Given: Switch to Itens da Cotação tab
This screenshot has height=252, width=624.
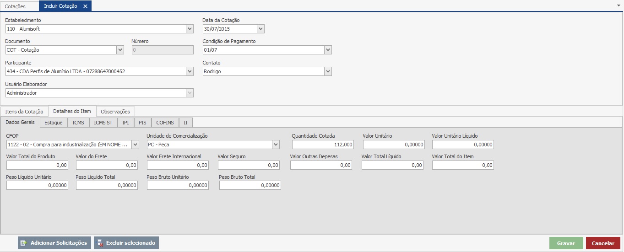Looking at the screenshot, I should pos(24,112).
